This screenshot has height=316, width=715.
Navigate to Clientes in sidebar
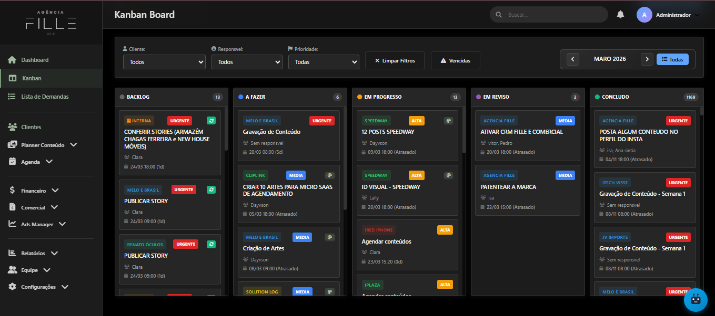[31, 127]
